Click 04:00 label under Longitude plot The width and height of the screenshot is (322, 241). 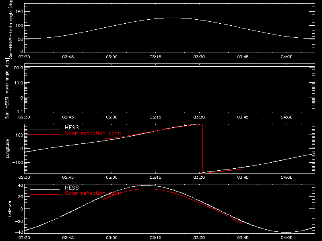[x=287, y=177]
